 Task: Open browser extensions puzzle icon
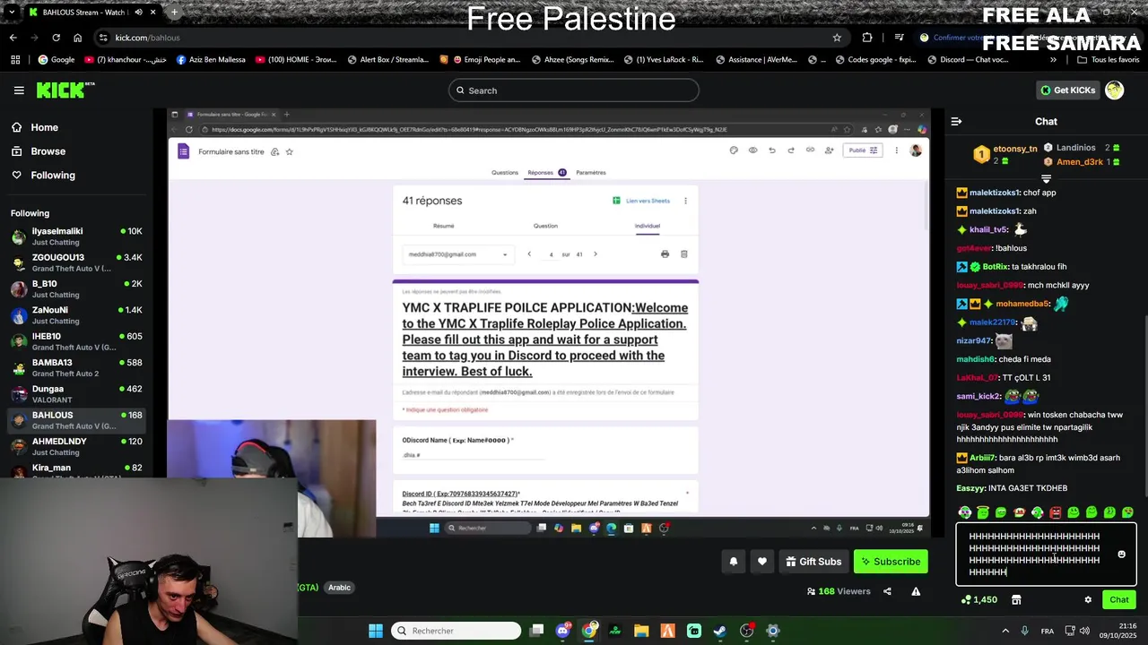(866, 38)
